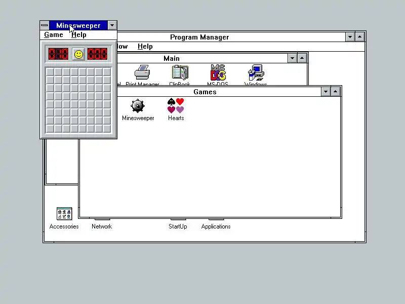Minimize the Main group window
This screenshot has height=304, width=405.
292,58
